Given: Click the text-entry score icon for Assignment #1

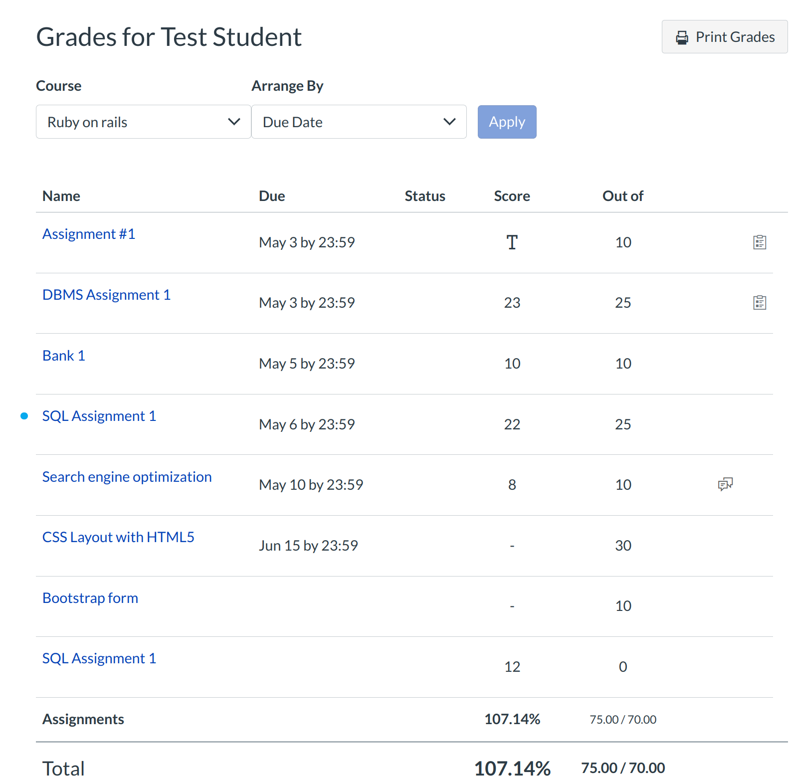Looking at the screenshot, I should pos(512,242).
